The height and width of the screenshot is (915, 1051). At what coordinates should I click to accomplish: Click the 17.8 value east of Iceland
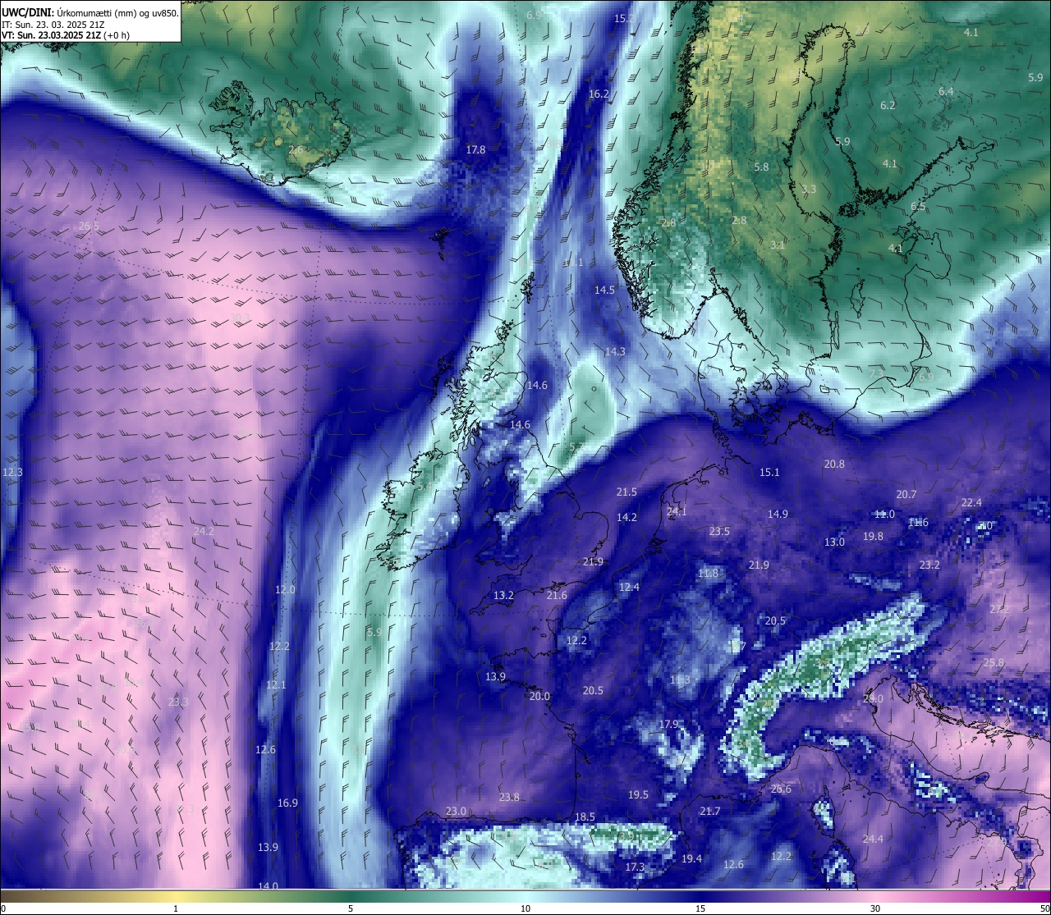pos(475,149)
